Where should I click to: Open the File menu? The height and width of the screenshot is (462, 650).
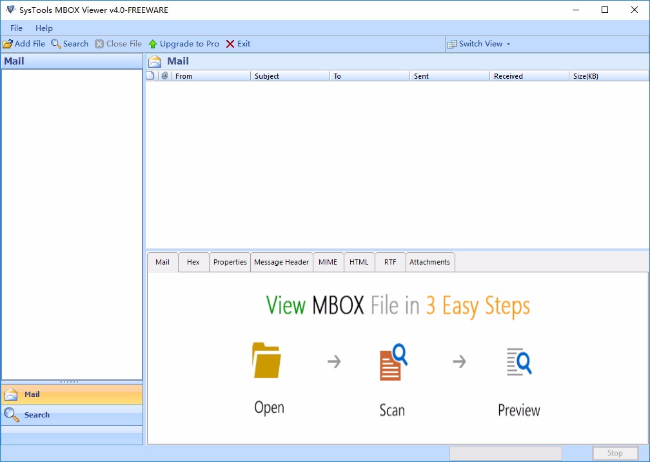pyautogui.click(x=16, y=28)
